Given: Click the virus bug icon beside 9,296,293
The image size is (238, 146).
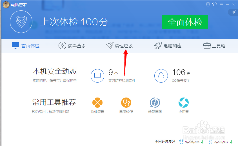Looking at the screenshot, I should pos(181,142).
